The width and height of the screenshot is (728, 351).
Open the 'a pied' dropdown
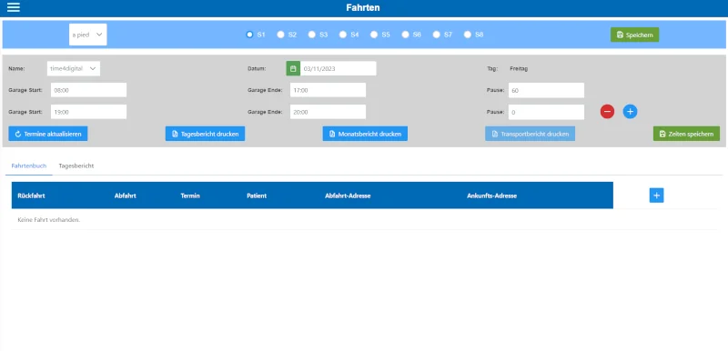[x=87, y=35]
